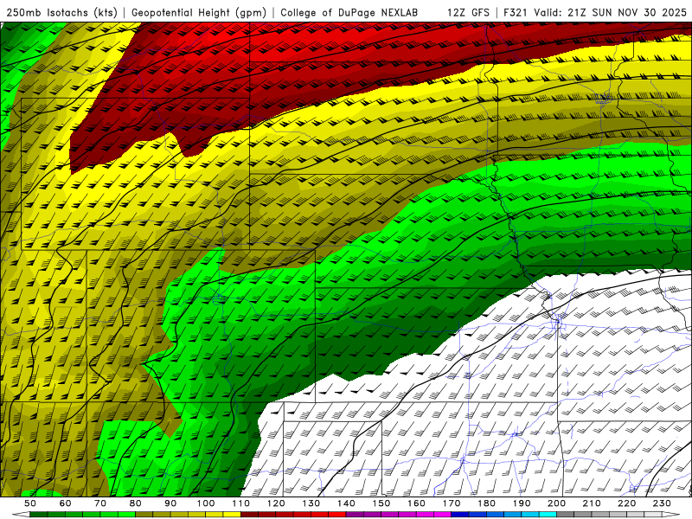Click the magenta swatch just left of 170
This screenshot has height=519, width=692.
click(443, 515)
